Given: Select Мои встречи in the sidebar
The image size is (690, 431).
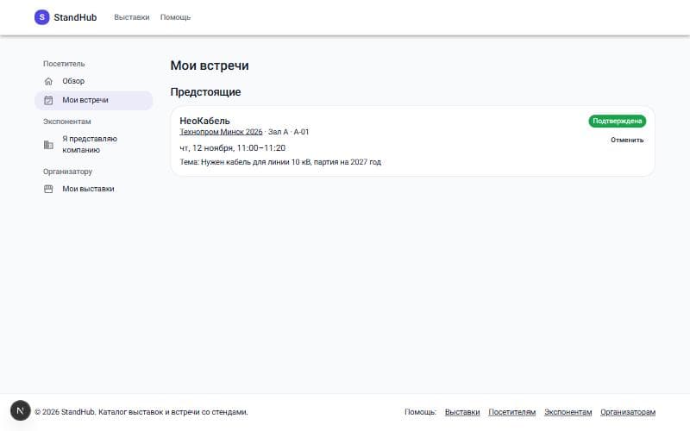Looking at the screenshot, I should click(x=94, y=100).
